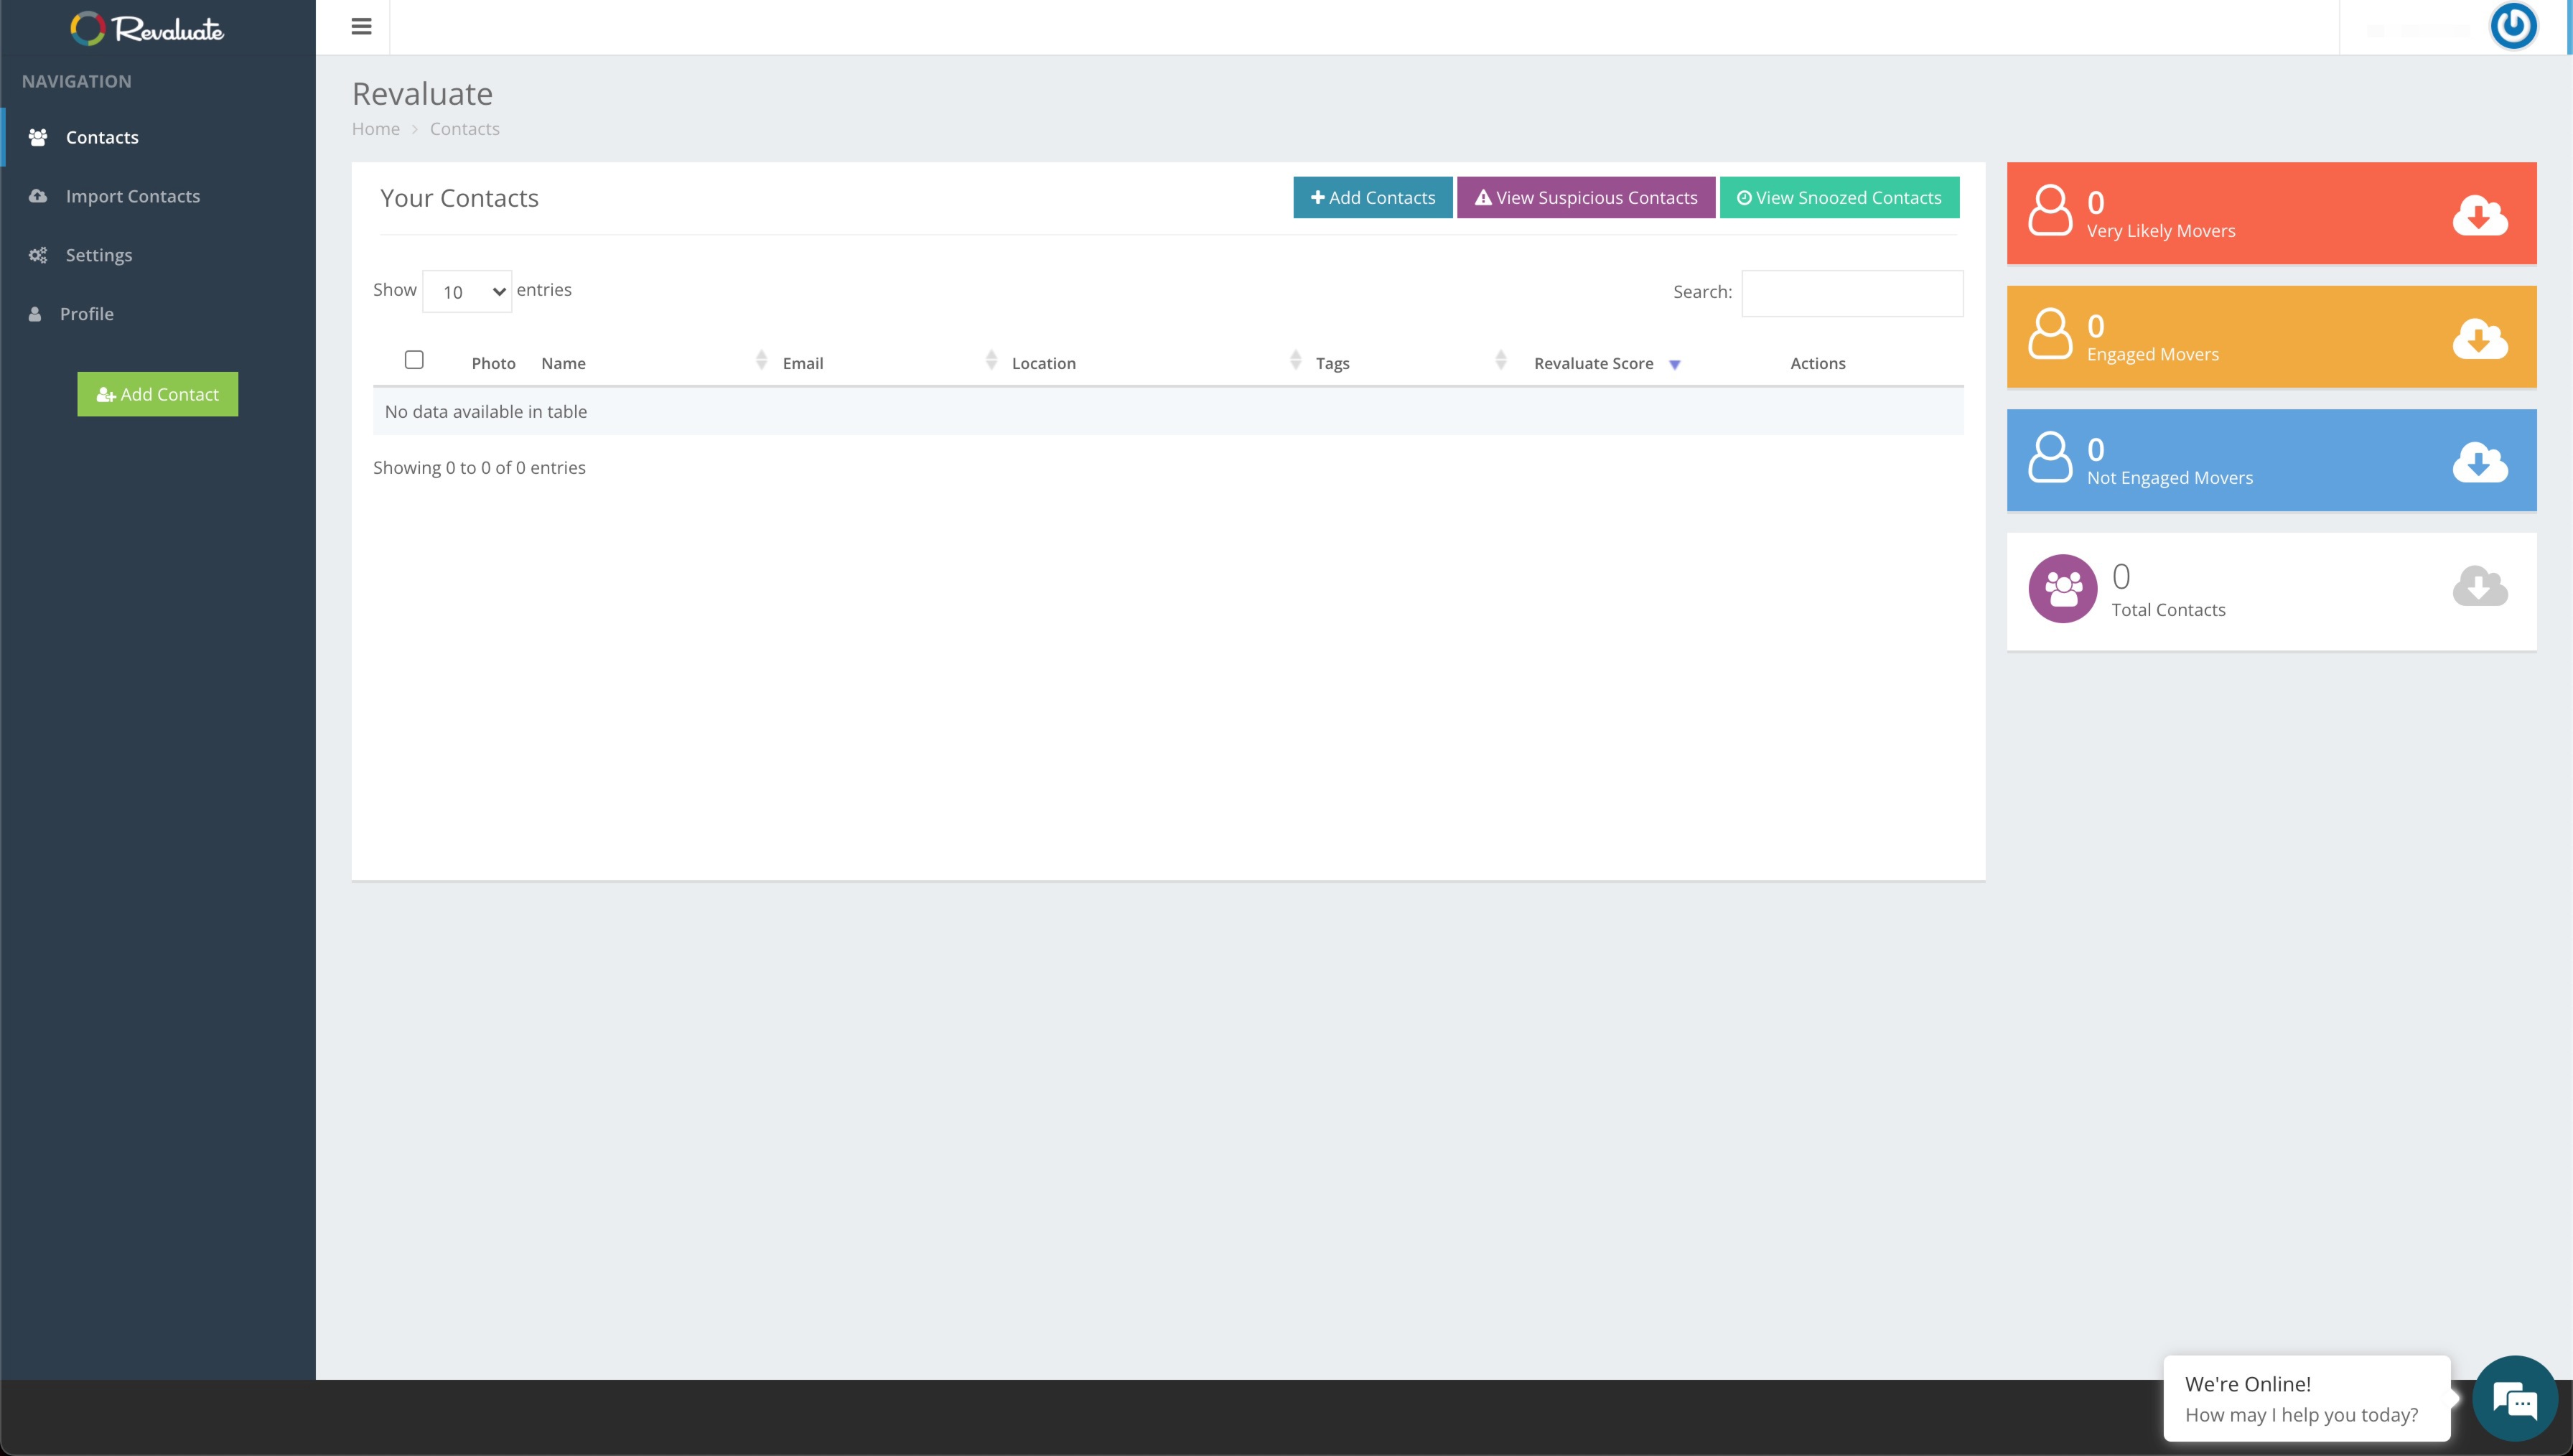This screenshot has width=2573, height=1456.
Task: Download Total Contacts via cloud icon
Action: point(2480,586)
